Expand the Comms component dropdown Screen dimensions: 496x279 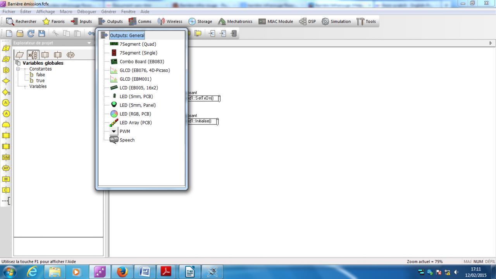coord(140,22)
